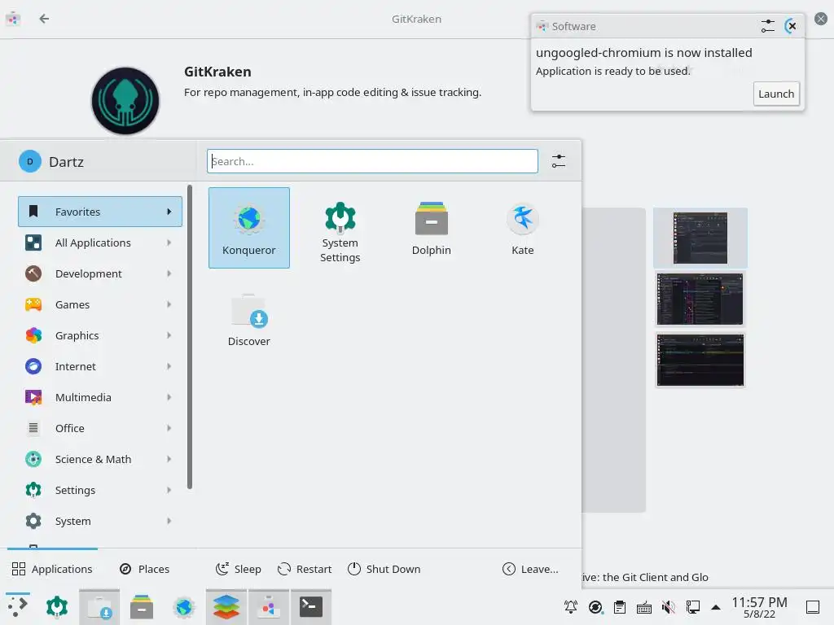
Task: Expand the Multimedia category arrow
Action: coord(169,397)
